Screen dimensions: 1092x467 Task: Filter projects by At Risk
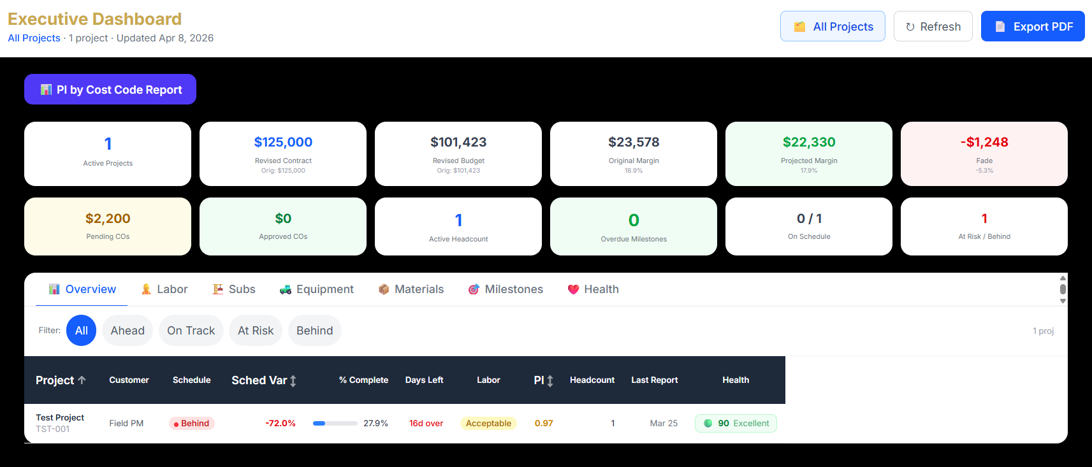coord(256,331)
